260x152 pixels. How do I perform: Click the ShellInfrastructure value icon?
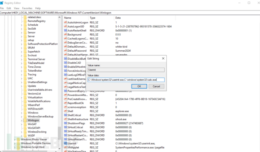pyautogui.click(x=66, y=119)
